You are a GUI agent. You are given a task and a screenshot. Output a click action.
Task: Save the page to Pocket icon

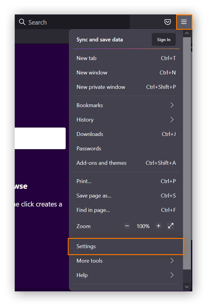coord(167,22)
